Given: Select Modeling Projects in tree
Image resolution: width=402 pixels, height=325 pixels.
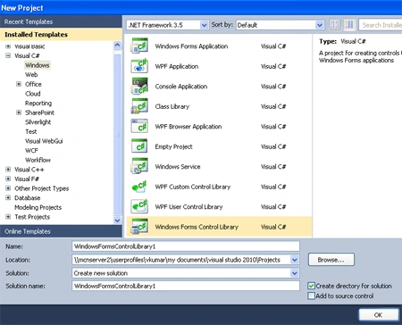Looking at the screenshot, I should click(x=38, y=207).
